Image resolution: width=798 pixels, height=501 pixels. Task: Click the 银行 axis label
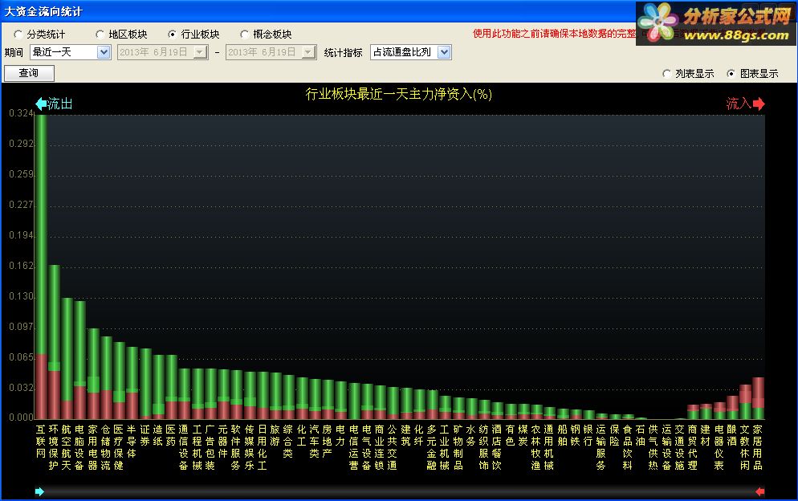point(588,435)
